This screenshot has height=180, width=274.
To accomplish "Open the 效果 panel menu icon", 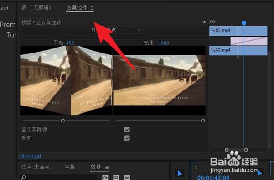I will 107,167.
